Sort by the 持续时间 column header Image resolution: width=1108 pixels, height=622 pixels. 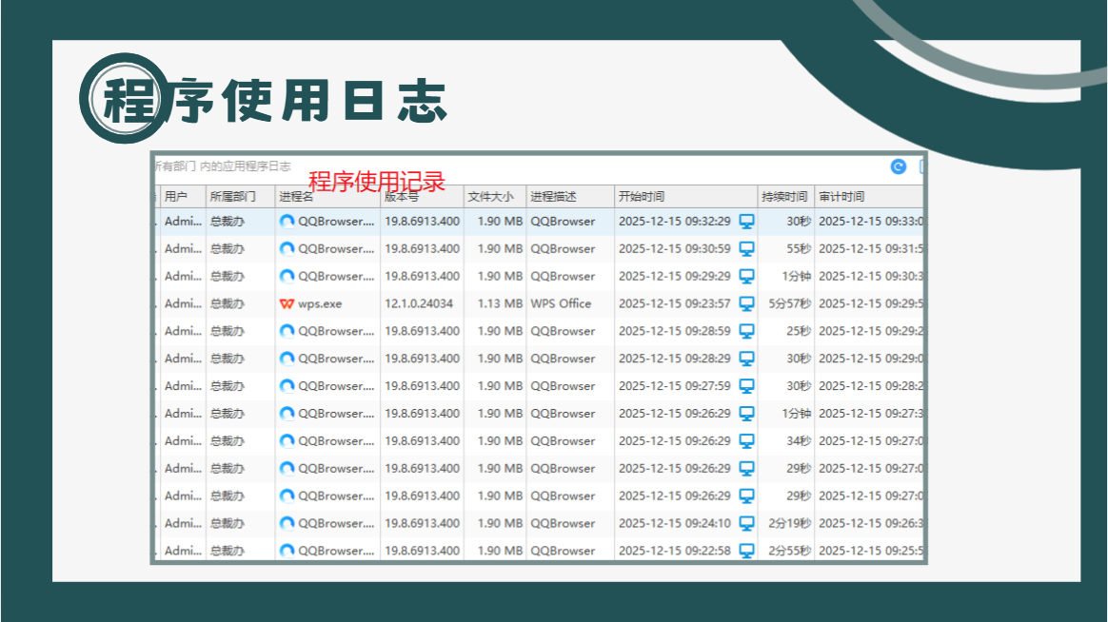click(785, 196)
